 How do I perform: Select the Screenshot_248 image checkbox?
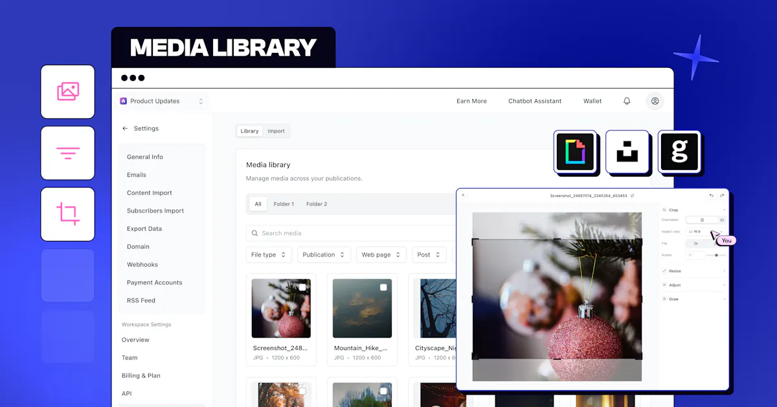pyautogui.click(x=302, y=287)
